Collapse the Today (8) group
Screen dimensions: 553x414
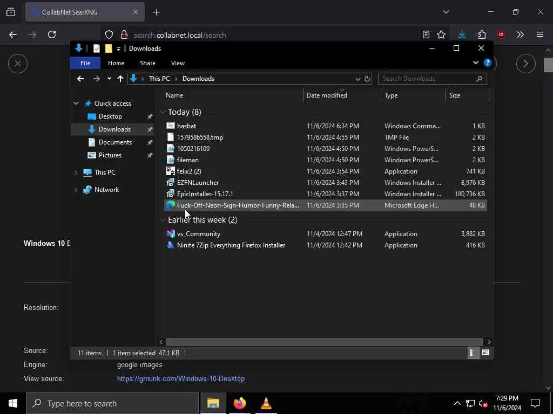coord(163,112)
